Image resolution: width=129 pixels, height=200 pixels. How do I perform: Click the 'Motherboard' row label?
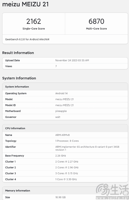pyautogui.click(x=13, y=111)
